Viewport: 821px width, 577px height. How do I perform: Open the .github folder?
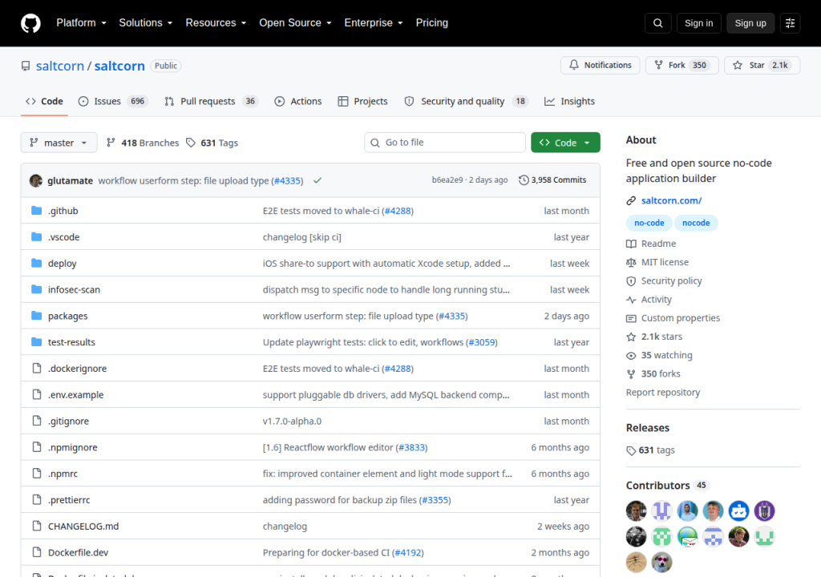click(x=63, y=211)
